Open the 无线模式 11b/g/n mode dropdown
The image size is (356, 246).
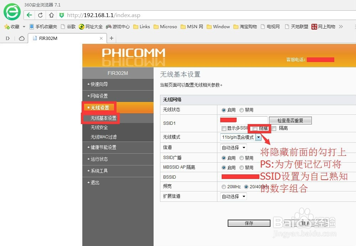[x=259, y=137]
